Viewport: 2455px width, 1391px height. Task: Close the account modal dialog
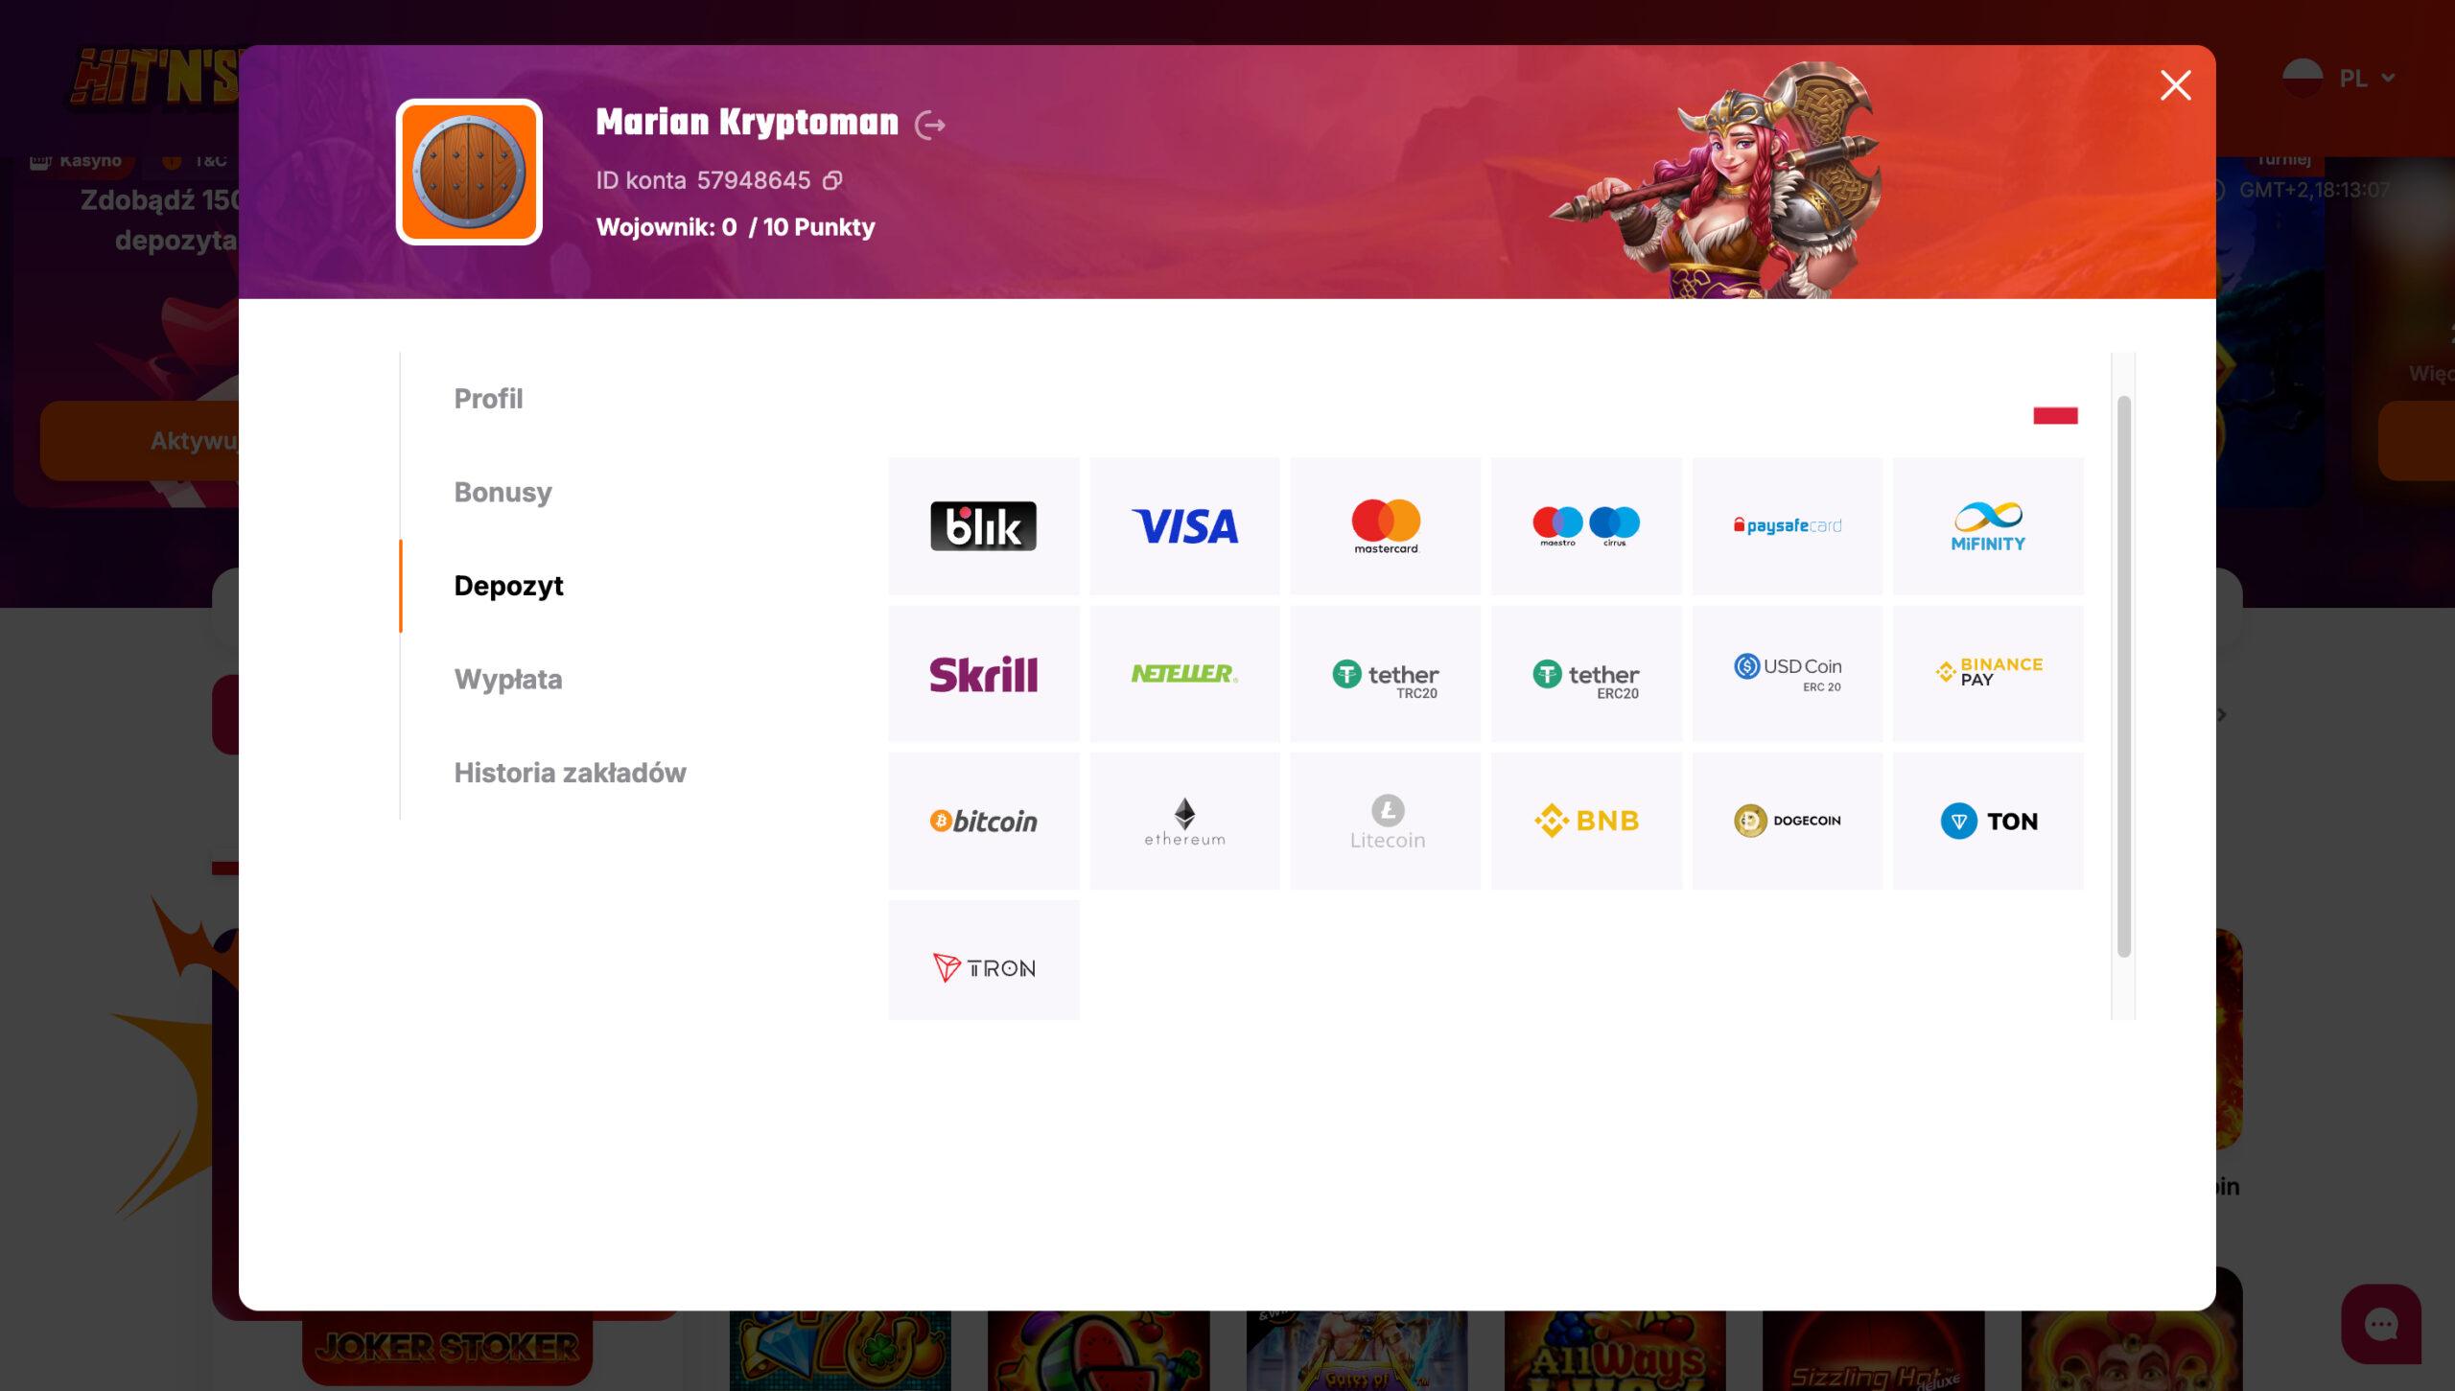[x=2175, y=85]
